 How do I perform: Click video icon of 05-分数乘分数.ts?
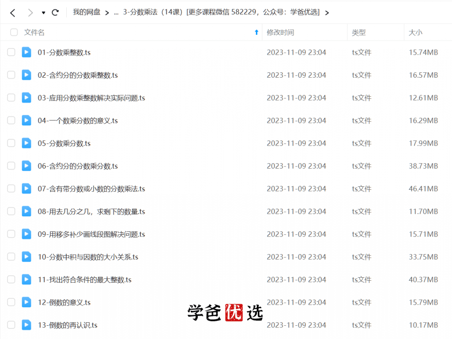tap(26, 143)
